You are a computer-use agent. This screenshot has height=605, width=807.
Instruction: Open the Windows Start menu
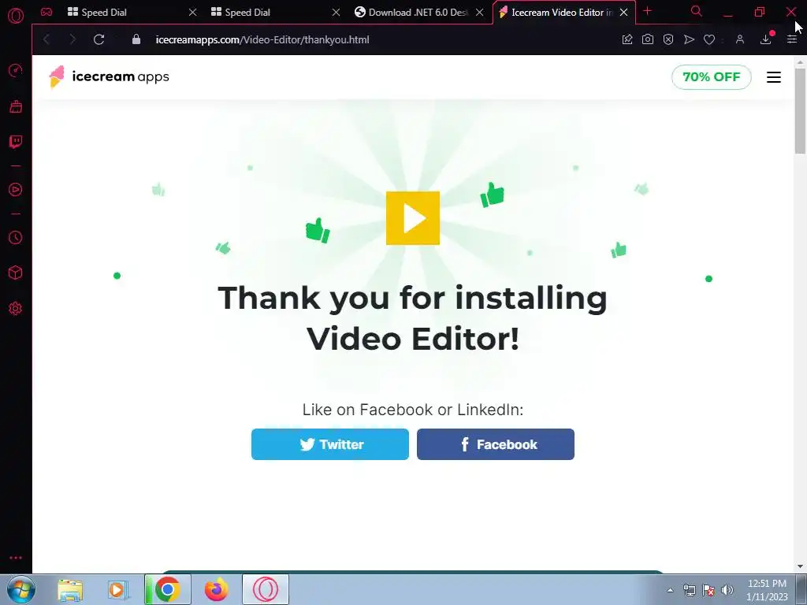click(20, 589)
